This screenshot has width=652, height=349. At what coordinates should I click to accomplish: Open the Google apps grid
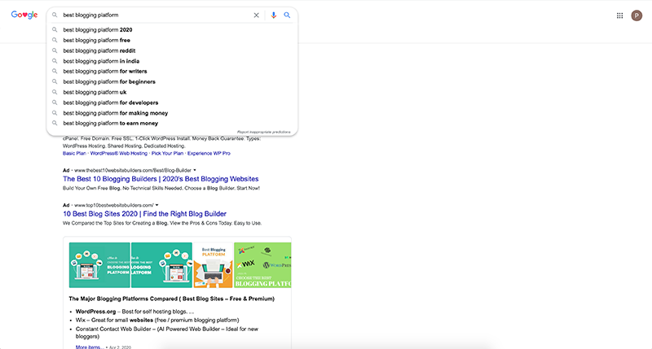[x=619, y=15]
